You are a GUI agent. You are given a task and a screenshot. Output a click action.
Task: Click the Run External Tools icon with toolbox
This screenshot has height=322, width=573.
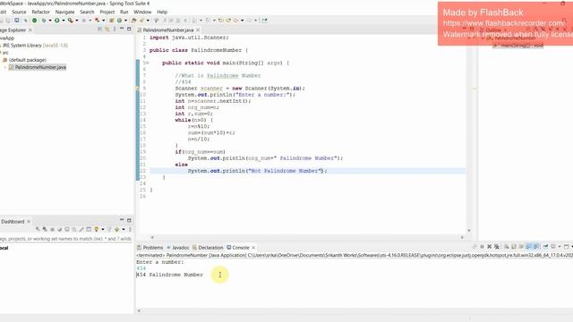click(70, 21)
